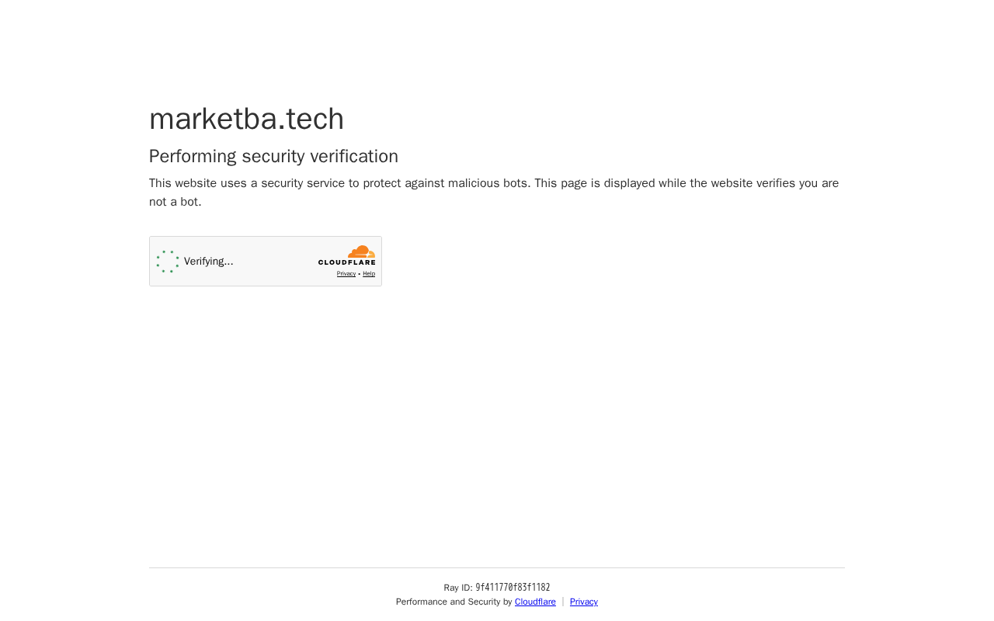The width and height of the screenshot is (994, 621).
Task: Click the marketba.tech heading
Action: coord(246,119)
